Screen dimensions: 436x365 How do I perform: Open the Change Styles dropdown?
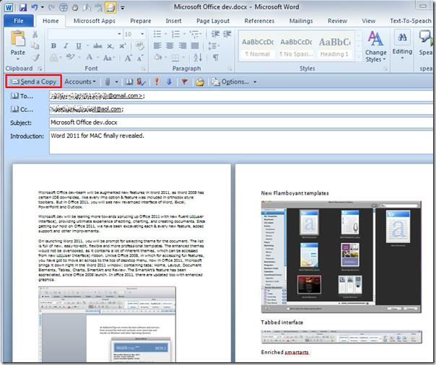coord(375,46)
